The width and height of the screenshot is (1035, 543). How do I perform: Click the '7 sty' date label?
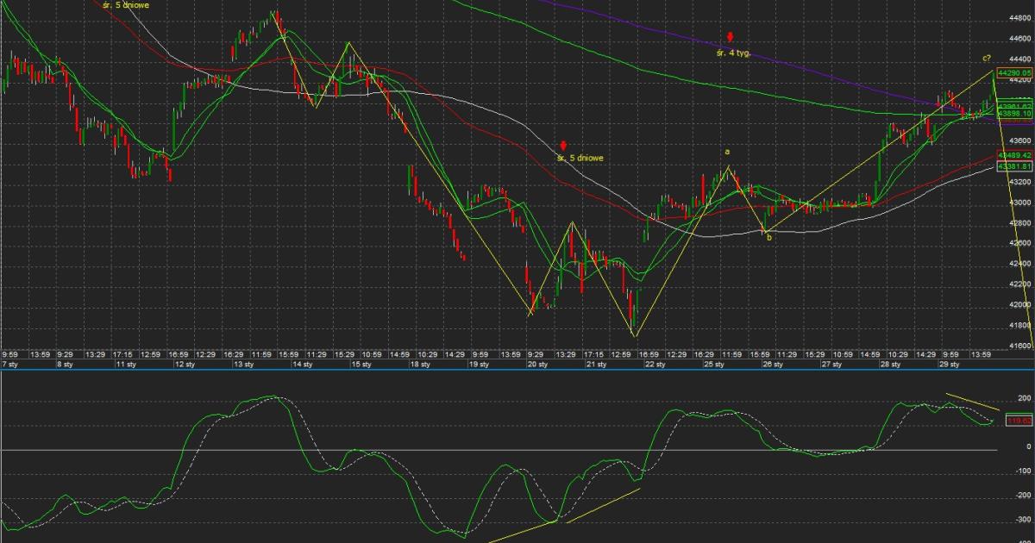pos(9,365)
